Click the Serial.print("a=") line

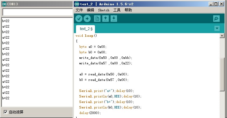coord(107,91)
